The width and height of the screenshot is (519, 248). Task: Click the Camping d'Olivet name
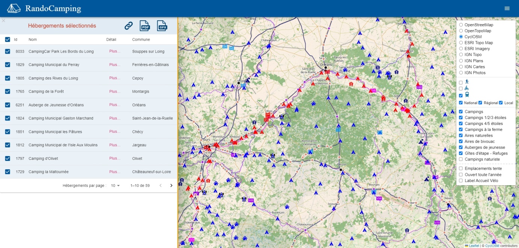point(43,158)
